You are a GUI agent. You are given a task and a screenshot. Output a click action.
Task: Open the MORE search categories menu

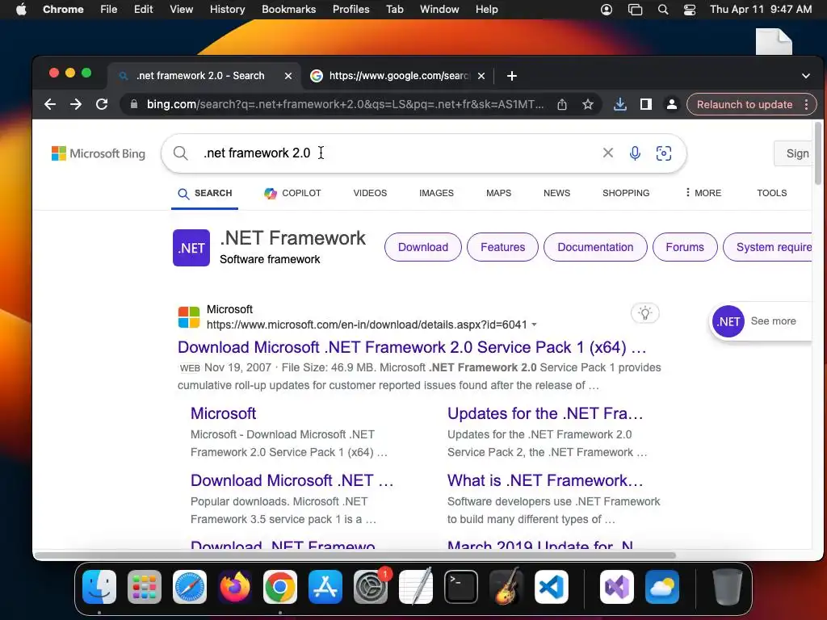coord(703,193)
